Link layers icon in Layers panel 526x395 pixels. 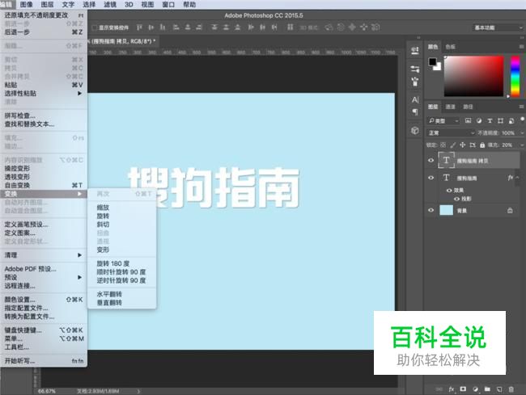(x=439, y=389)
